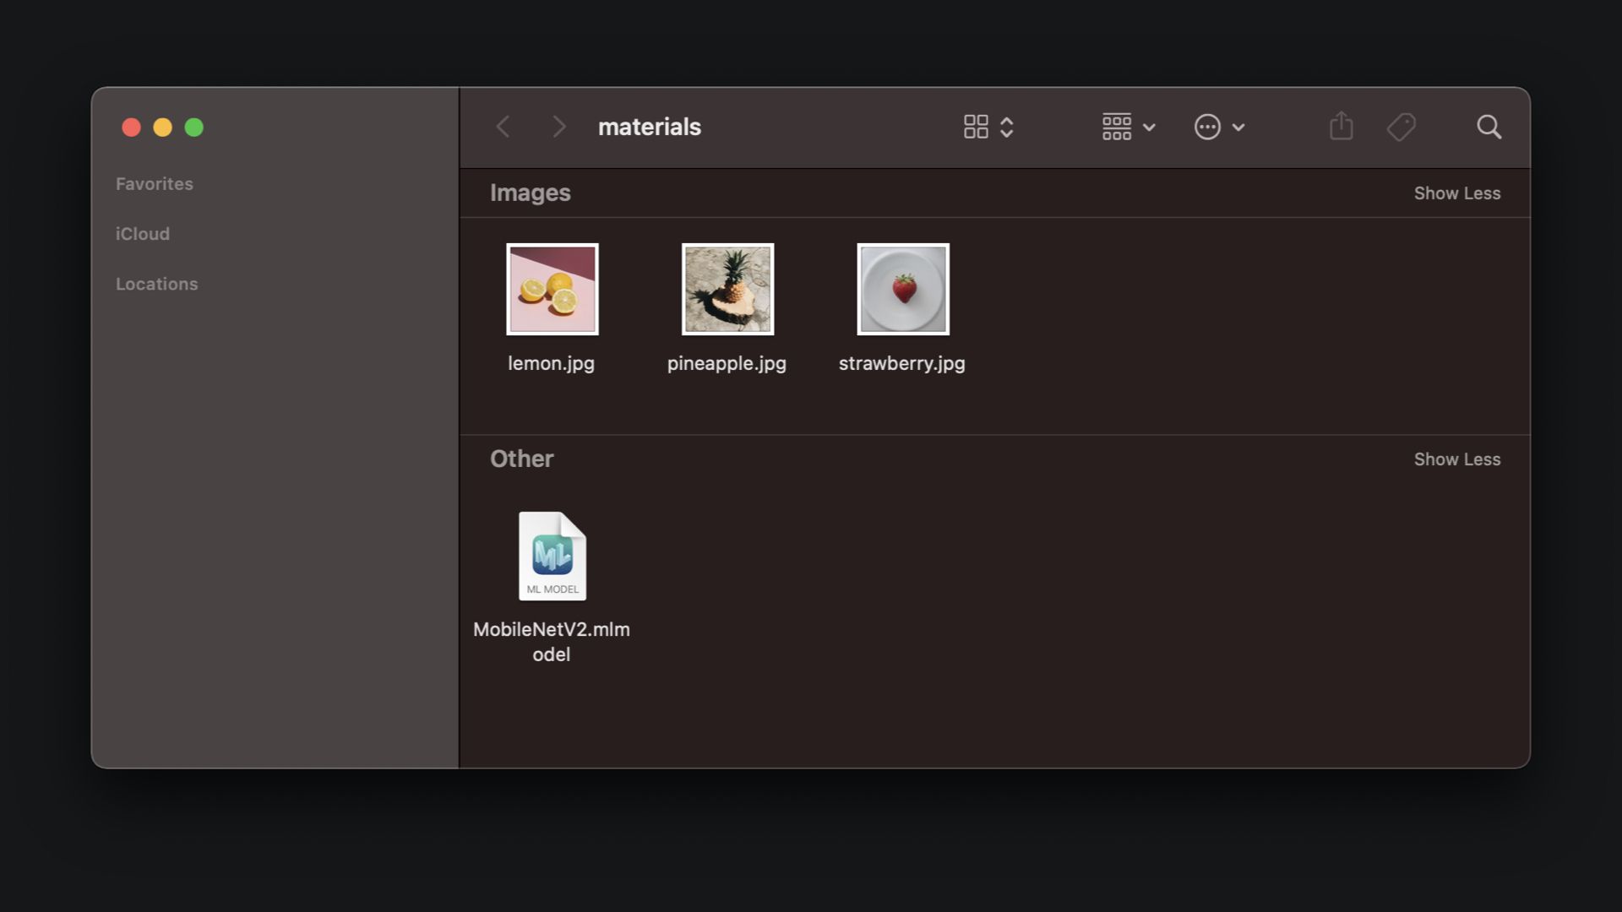Screen dimensions: 1622x912
Task: Click the Edit Tags icon
Action: click(x=1401, y=127)
